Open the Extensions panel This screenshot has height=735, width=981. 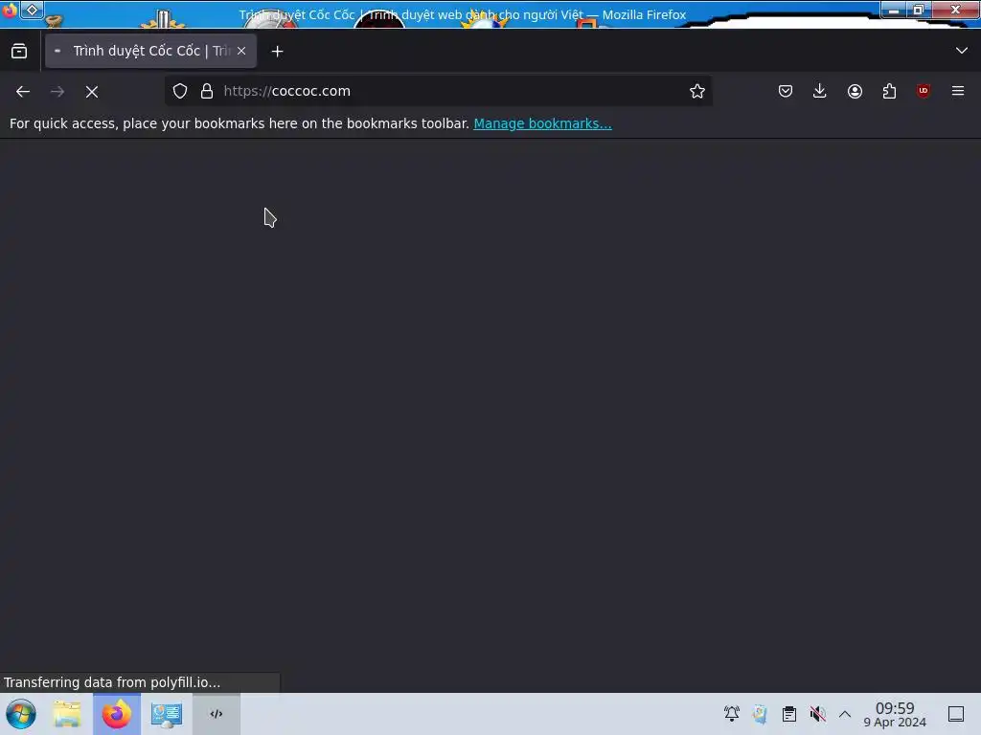(889, 91)
